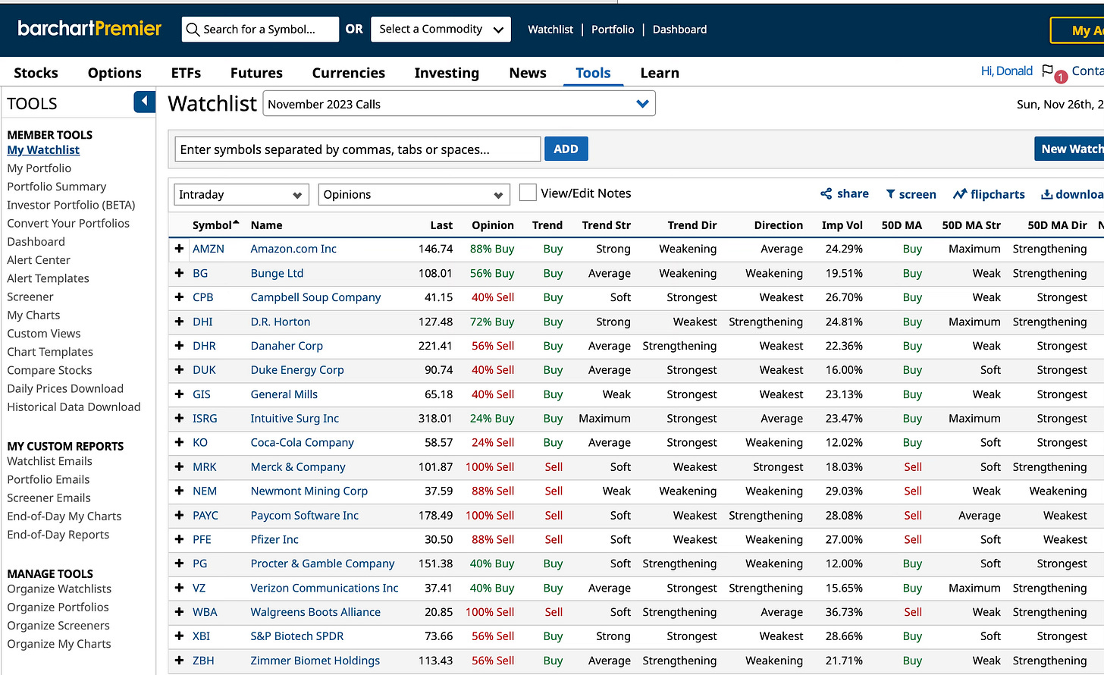The width and height of the screenshot is (1104, 675).
Task: Expand the PFE row plus icon
Action: coord(180,539)
